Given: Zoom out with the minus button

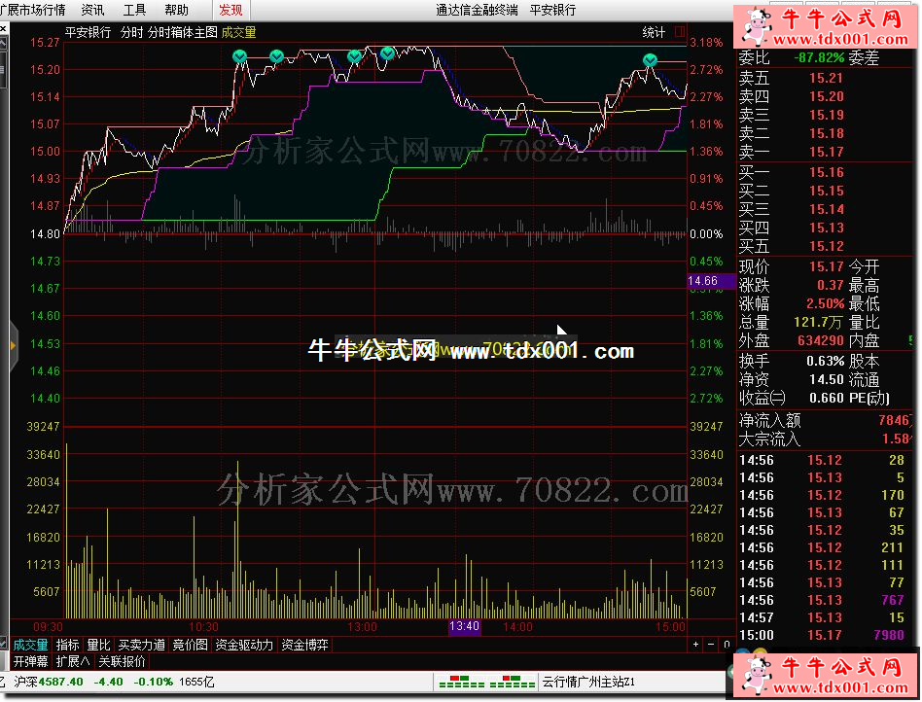Looking at the screenshot, I should tap(711, 645).
